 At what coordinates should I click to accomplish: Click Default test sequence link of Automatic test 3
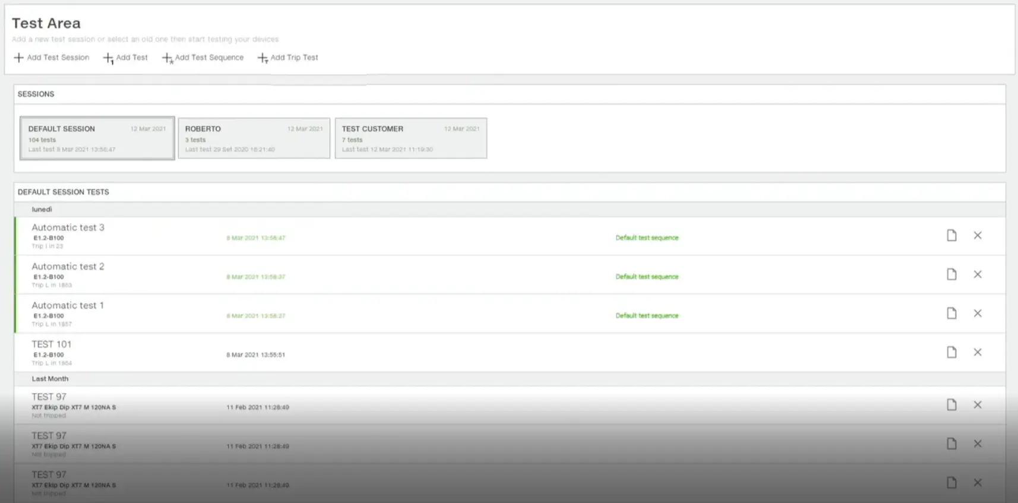tap(647, 238)
